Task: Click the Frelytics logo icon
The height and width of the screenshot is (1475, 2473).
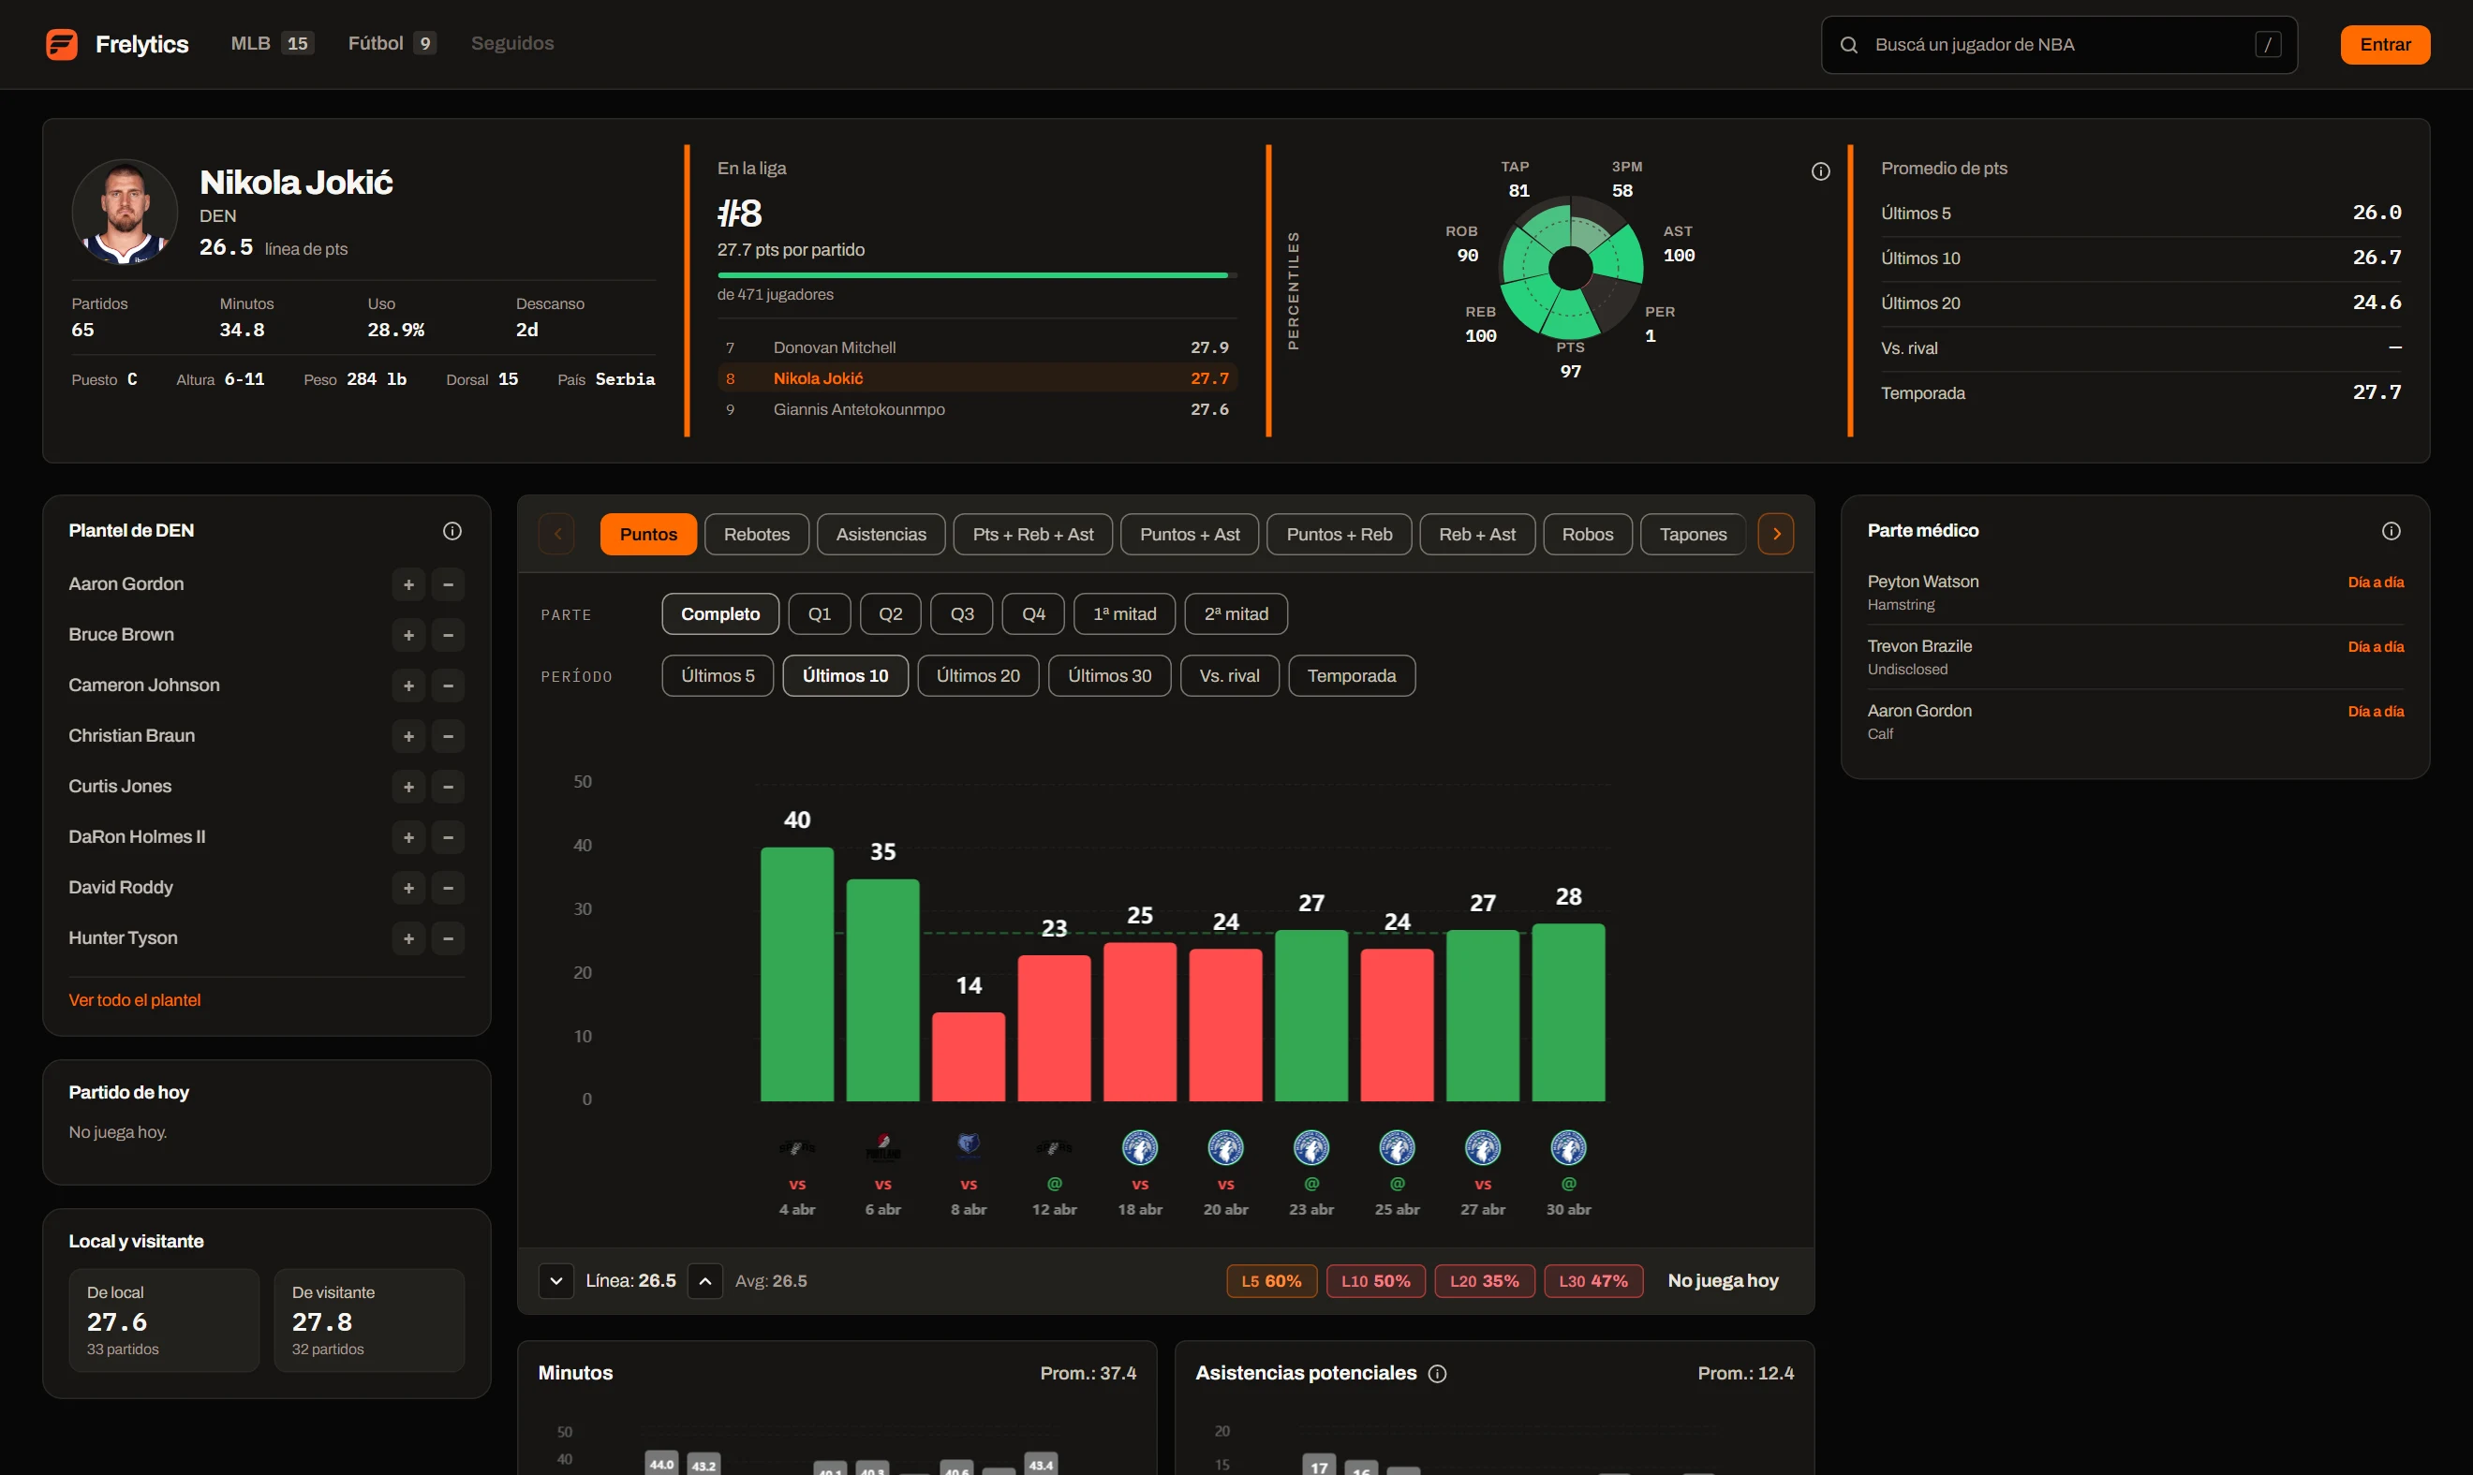Action: [x=62, y=44]
